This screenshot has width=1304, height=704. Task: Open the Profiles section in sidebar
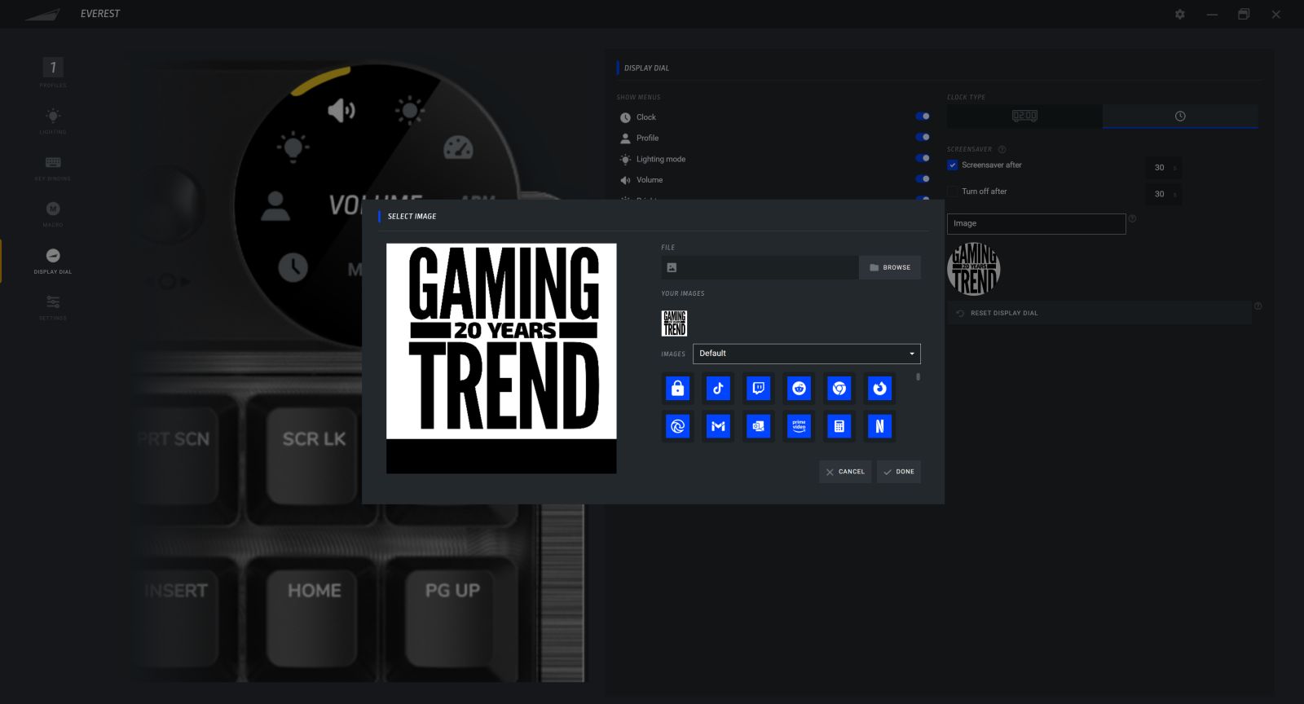tap(53, 73)
